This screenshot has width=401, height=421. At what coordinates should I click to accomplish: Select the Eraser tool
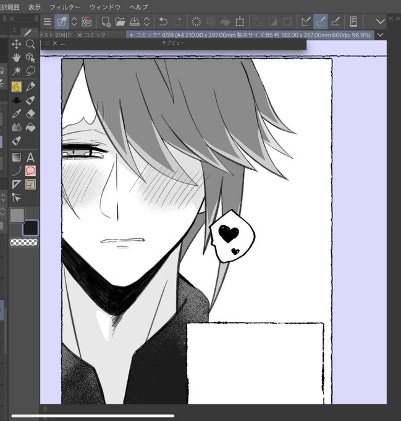(x=30, y=114)
